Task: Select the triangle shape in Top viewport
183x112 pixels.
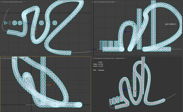Action: click(x=6, y=23)
